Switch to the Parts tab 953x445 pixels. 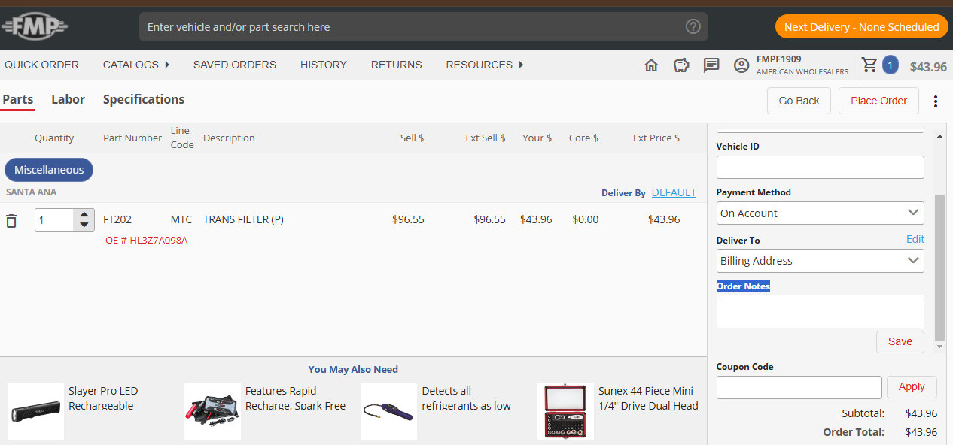click(18, 99)
